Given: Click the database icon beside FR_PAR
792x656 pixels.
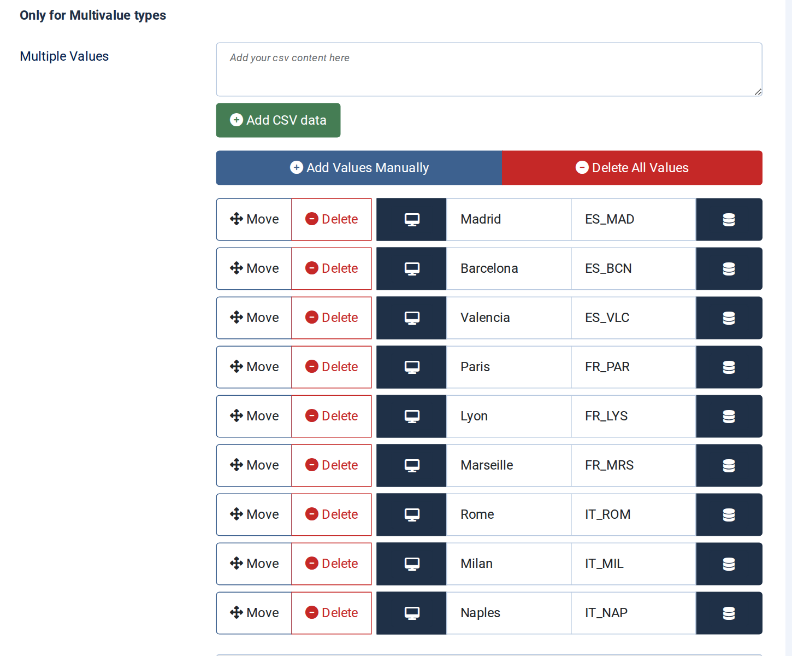Looking at the screenshot, I should (729, 367).
